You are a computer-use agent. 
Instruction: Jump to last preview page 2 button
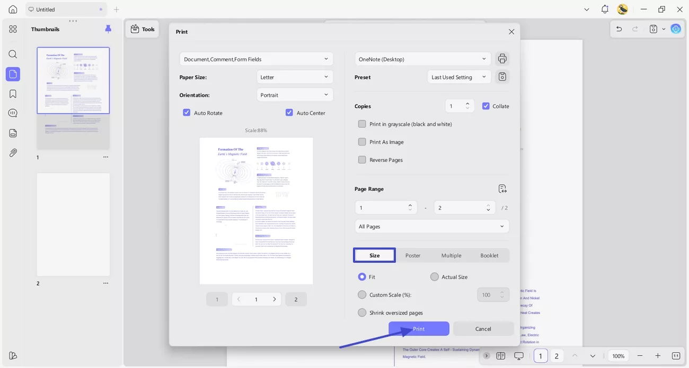pos(296,299)
